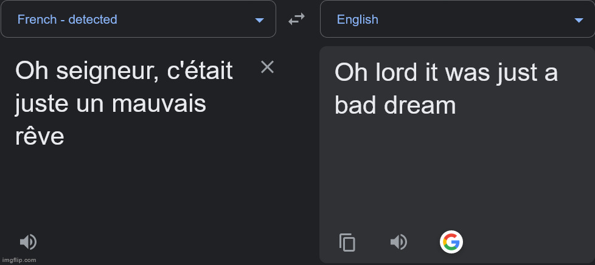595x265 pixels.
Task: Select the "English" target language label
Action: (x=357, y=19)
